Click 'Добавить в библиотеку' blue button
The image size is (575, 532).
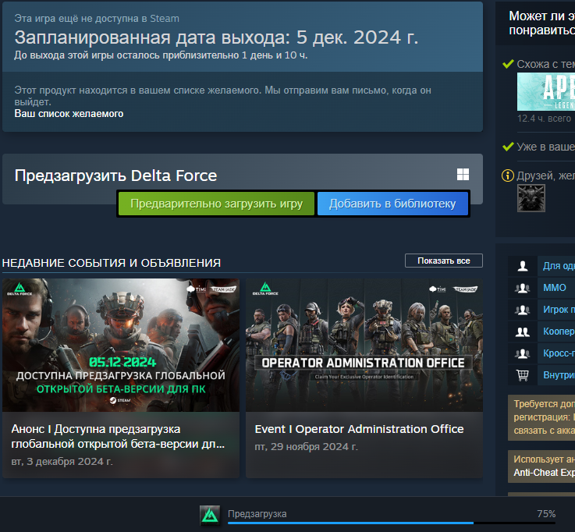[392, 204]
